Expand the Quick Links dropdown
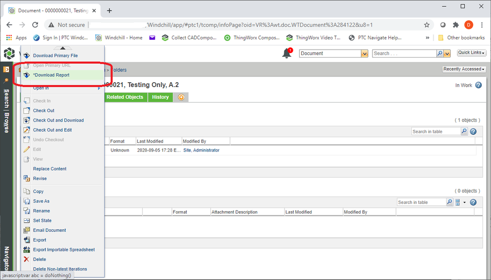 click(471, 53)
